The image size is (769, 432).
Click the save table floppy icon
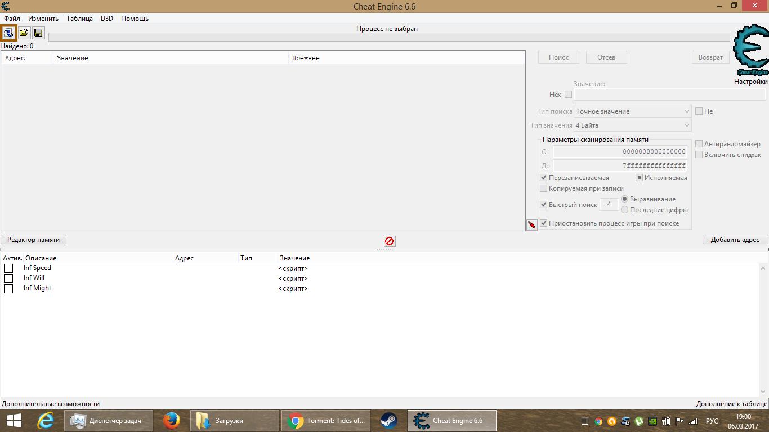[38, 33]
